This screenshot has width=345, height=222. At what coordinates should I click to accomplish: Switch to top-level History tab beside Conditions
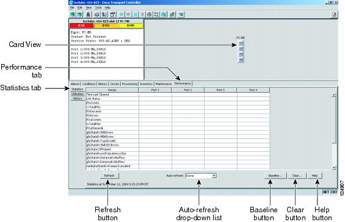(103, 84)
